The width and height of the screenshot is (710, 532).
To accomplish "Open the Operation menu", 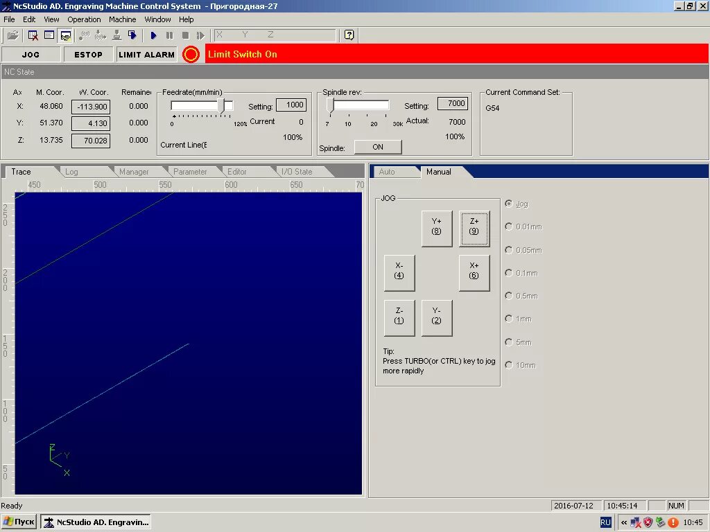I will pyautogui.click(x=84, y=19).
